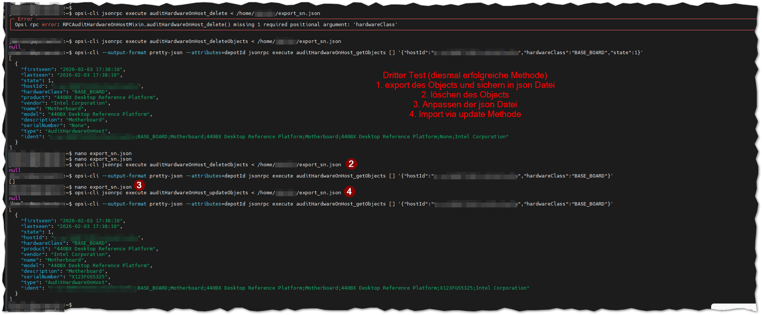Click the empty "[]" result line
This screenshot has height=315, width=762.
(x=12, y=182)
